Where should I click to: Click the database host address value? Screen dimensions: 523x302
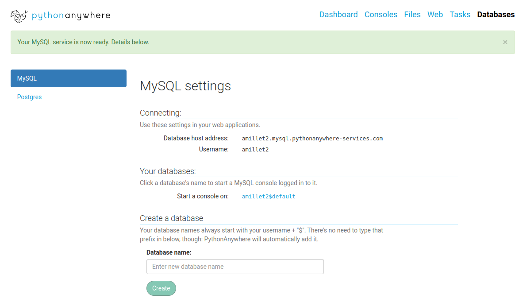pos(312,138)
